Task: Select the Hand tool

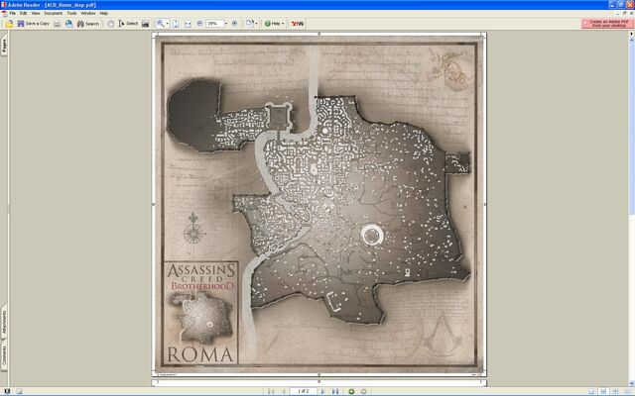Action: [x=110, y=24]
